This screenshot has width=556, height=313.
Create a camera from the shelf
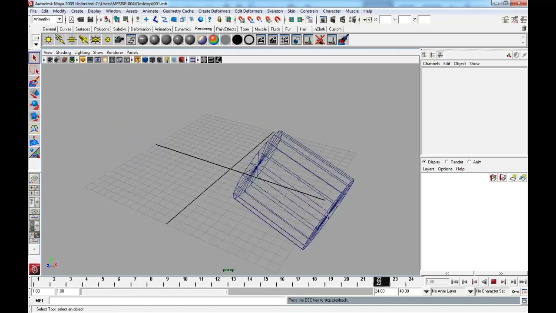click(x=119, y=40)
